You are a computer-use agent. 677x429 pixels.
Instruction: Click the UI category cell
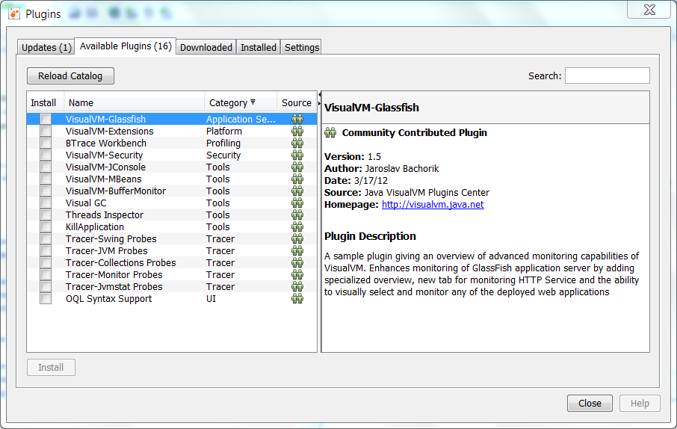[211, 298]
